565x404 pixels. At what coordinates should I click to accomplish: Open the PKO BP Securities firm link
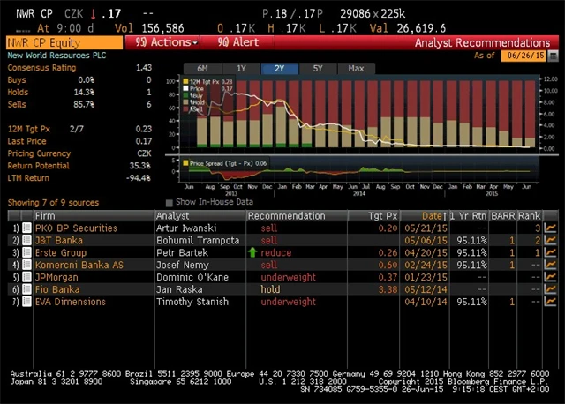point(76,228)
